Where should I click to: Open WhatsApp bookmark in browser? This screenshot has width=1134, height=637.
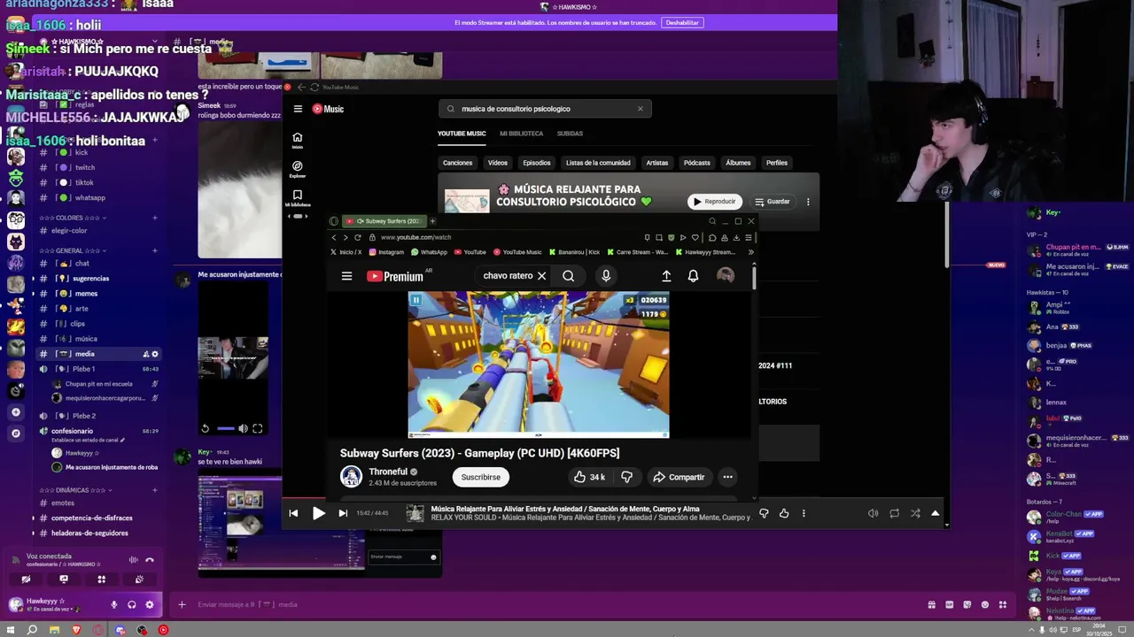tap(429, 252)
